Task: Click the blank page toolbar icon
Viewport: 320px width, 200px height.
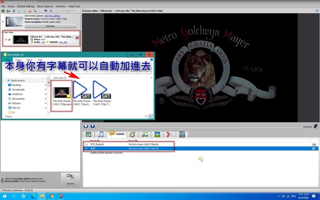Action: [56, 11]
